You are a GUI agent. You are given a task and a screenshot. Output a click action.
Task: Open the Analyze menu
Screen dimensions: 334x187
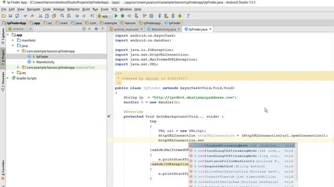[x=59, y=9]
